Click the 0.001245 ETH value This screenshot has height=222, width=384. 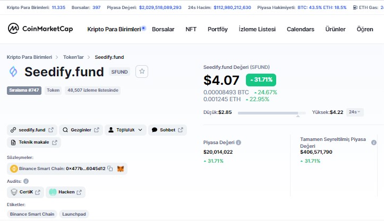point(222,99)
